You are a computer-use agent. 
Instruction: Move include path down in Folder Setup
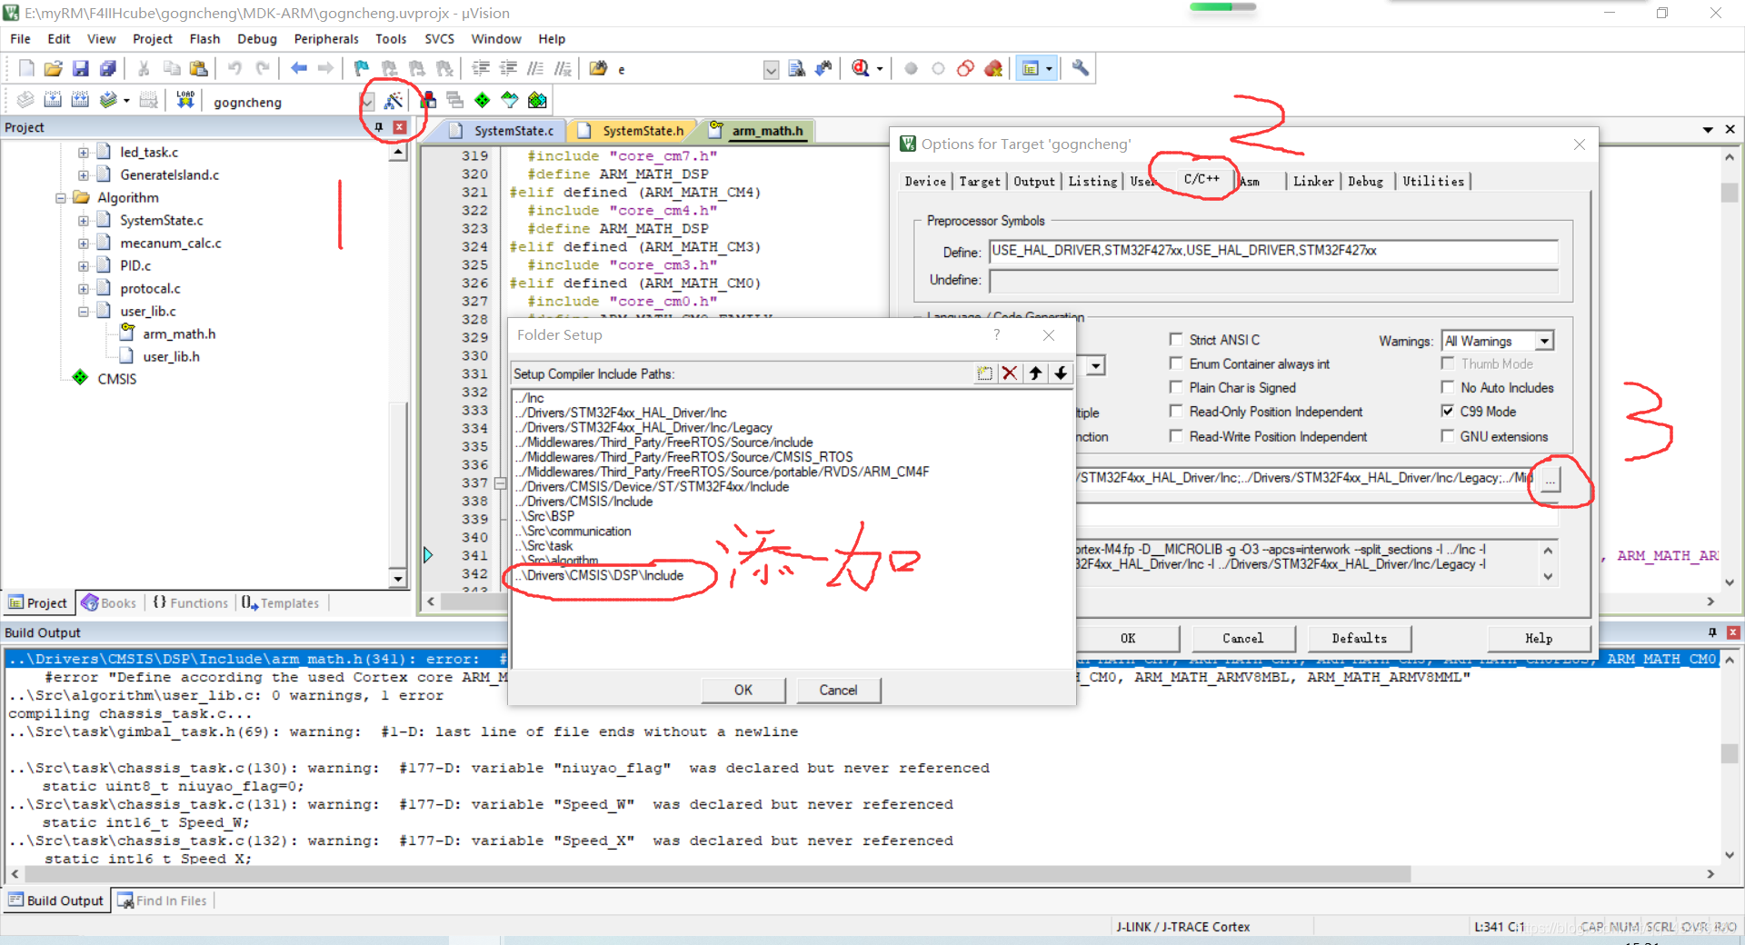tap(1061, 373)
